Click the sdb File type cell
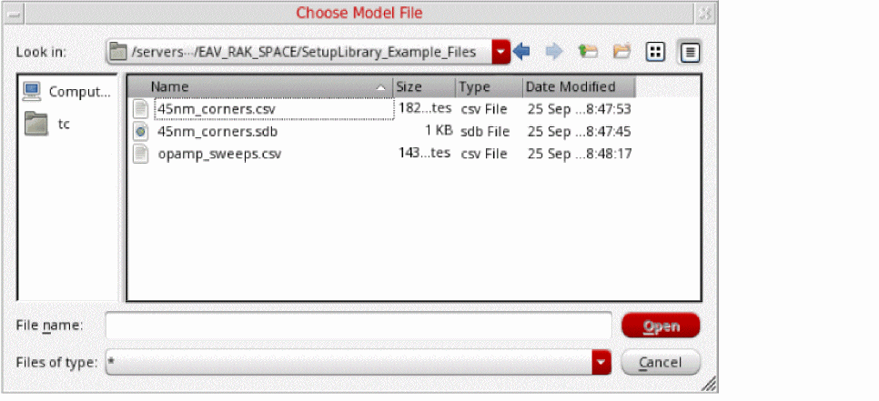The height and width of the screenshot is (401, 879). coord(485,132)
